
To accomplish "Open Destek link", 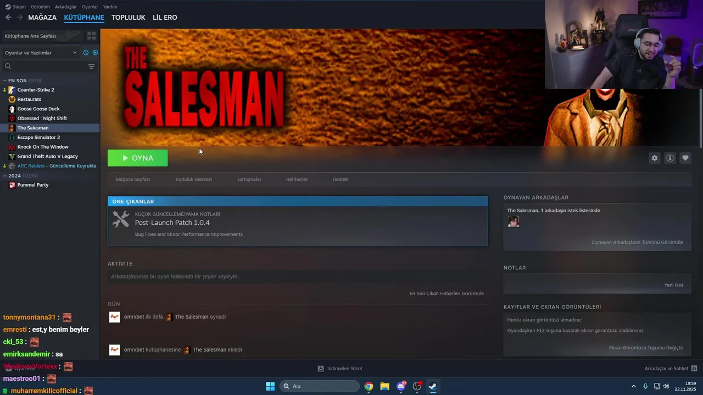I will (341, 179).
